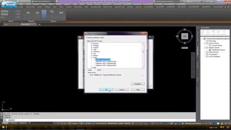This screenshot has height=130, width=231.
Task: Click the fullscreen icon in video player
Action: pos(228,127)
